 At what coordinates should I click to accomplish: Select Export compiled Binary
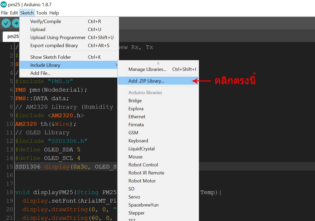click(69, 46)
